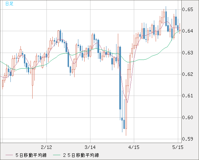The height and width of the screenshot is (160, 199).
Task: Click the 0.62 price axis label
Action: click(x=188, y=74)
